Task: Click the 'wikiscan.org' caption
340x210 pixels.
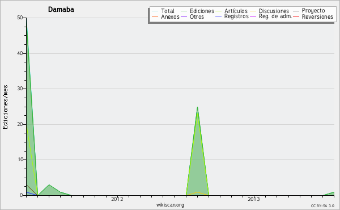Action: pyautogui.click(x=170, y=205)
